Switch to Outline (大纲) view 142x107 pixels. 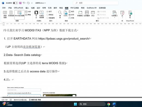28,12
